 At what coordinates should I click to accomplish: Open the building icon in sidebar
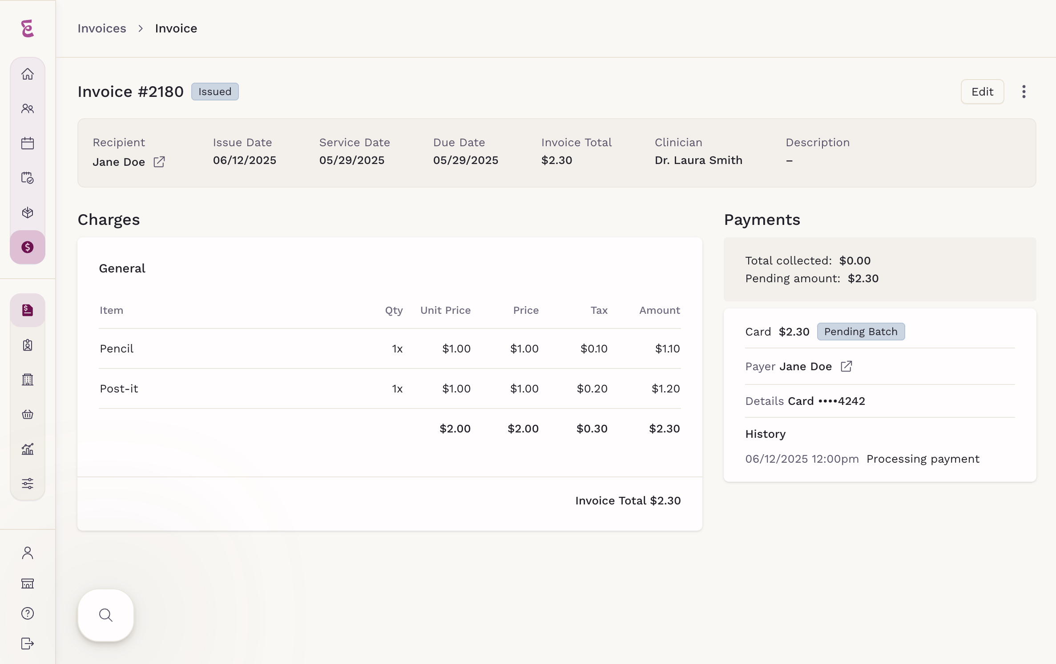coord(28,380)
